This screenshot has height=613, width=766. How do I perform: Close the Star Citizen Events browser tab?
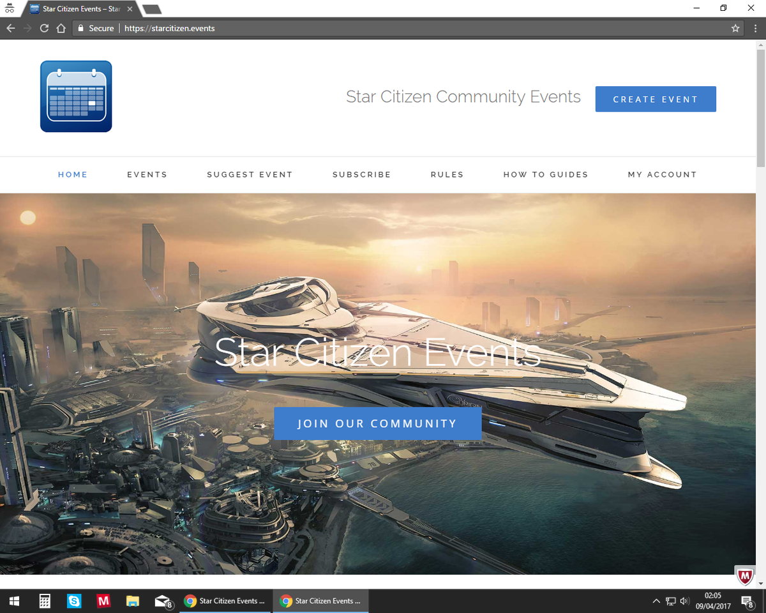[130, 9]
